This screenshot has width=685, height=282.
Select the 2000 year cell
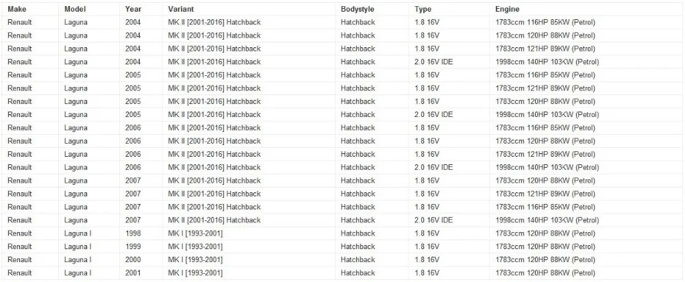[133, 259]
